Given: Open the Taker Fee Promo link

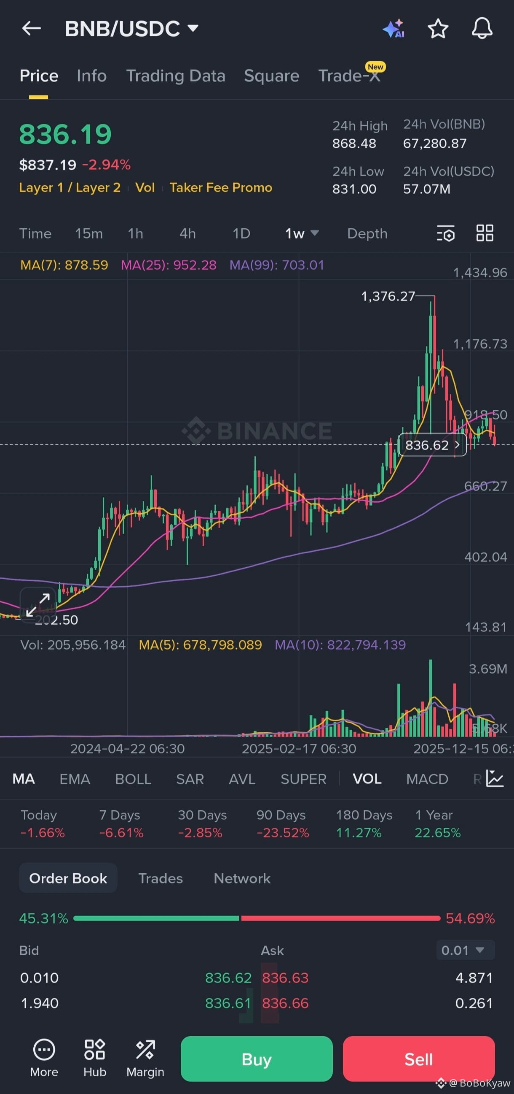Looking at the screenshot, I should [221, 187].
